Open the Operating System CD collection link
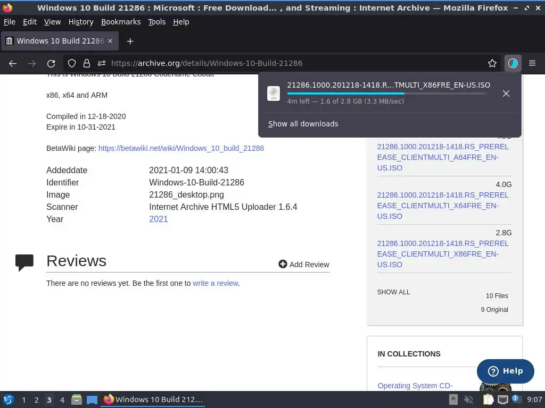The width and height of the screenshot is (545, 408). click(415, 386)
